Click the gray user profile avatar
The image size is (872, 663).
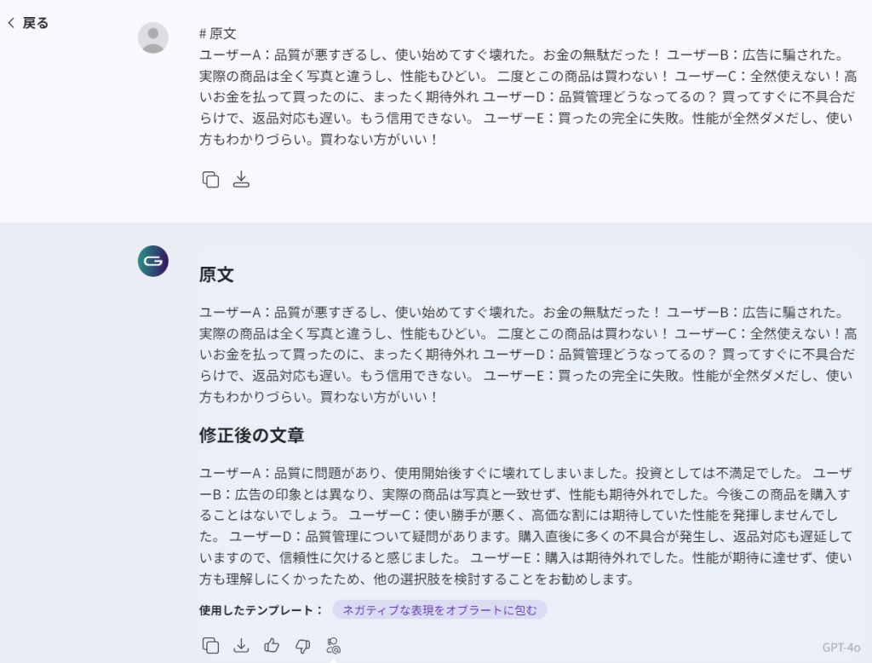(153, 37)
